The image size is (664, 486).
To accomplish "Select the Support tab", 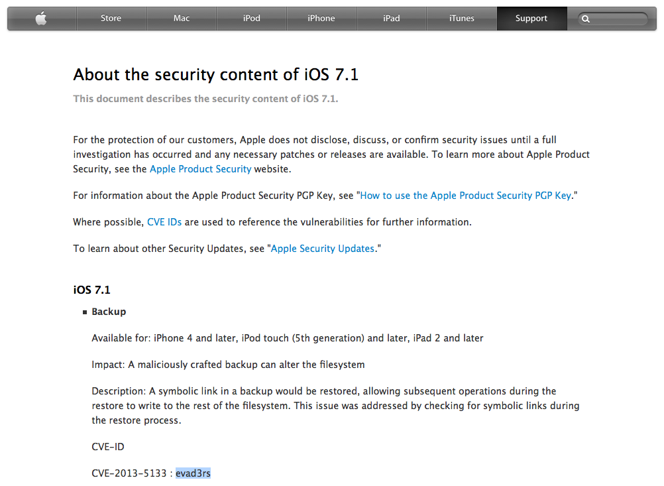I will [531, 19].
